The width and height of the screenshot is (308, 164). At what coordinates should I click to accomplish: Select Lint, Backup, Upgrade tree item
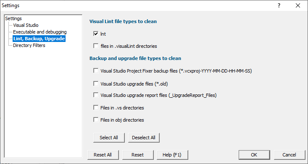39,39
